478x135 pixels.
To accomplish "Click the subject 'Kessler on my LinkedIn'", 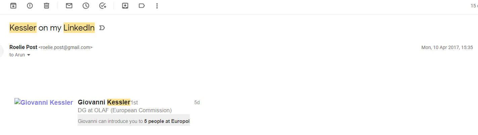I will click(x=52, y=28).
